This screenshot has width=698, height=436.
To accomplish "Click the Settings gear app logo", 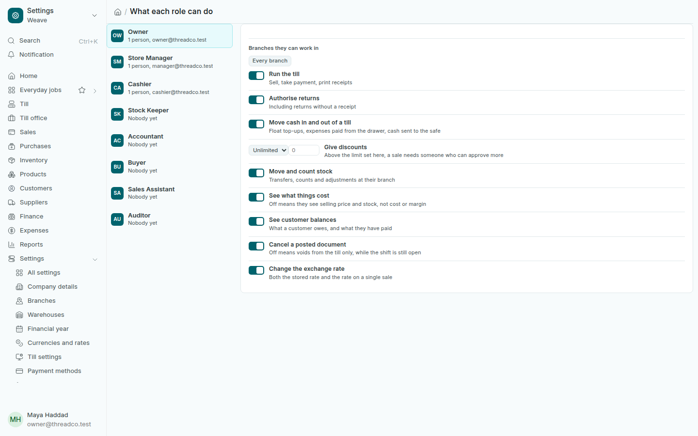I will [16, 16].
